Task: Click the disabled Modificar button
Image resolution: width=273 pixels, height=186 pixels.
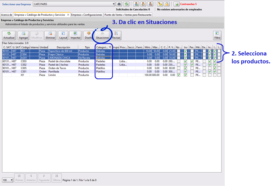Action: (x=37, y=36)
